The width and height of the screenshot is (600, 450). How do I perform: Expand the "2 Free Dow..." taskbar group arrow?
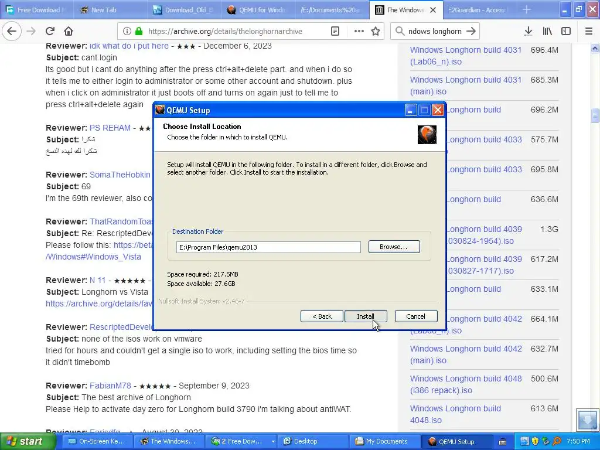(x=273, y=442)
